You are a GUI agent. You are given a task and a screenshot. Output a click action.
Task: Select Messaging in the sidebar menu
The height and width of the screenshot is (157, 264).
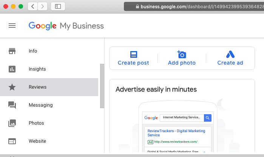pos(40,105)
